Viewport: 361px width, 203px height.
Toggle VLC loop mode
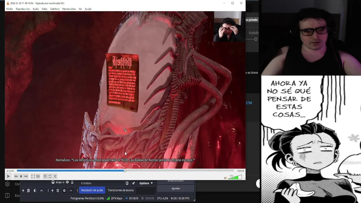(50, 176)
